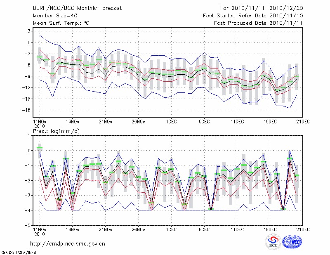Click the Fcst Started Refer Date line
The image size is (330, 255).
coord(253,16)
